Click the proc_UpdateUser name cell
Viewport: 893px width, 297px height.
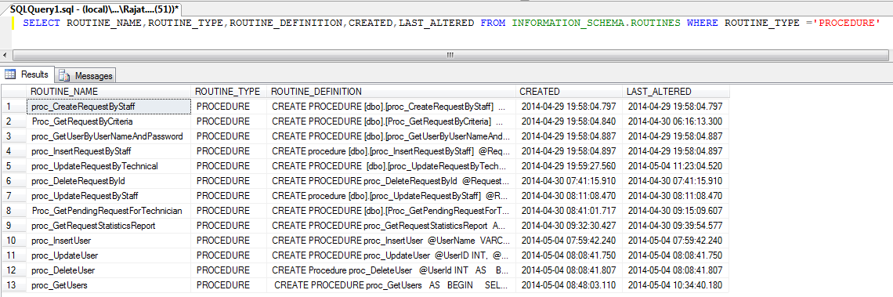[108, 255]
